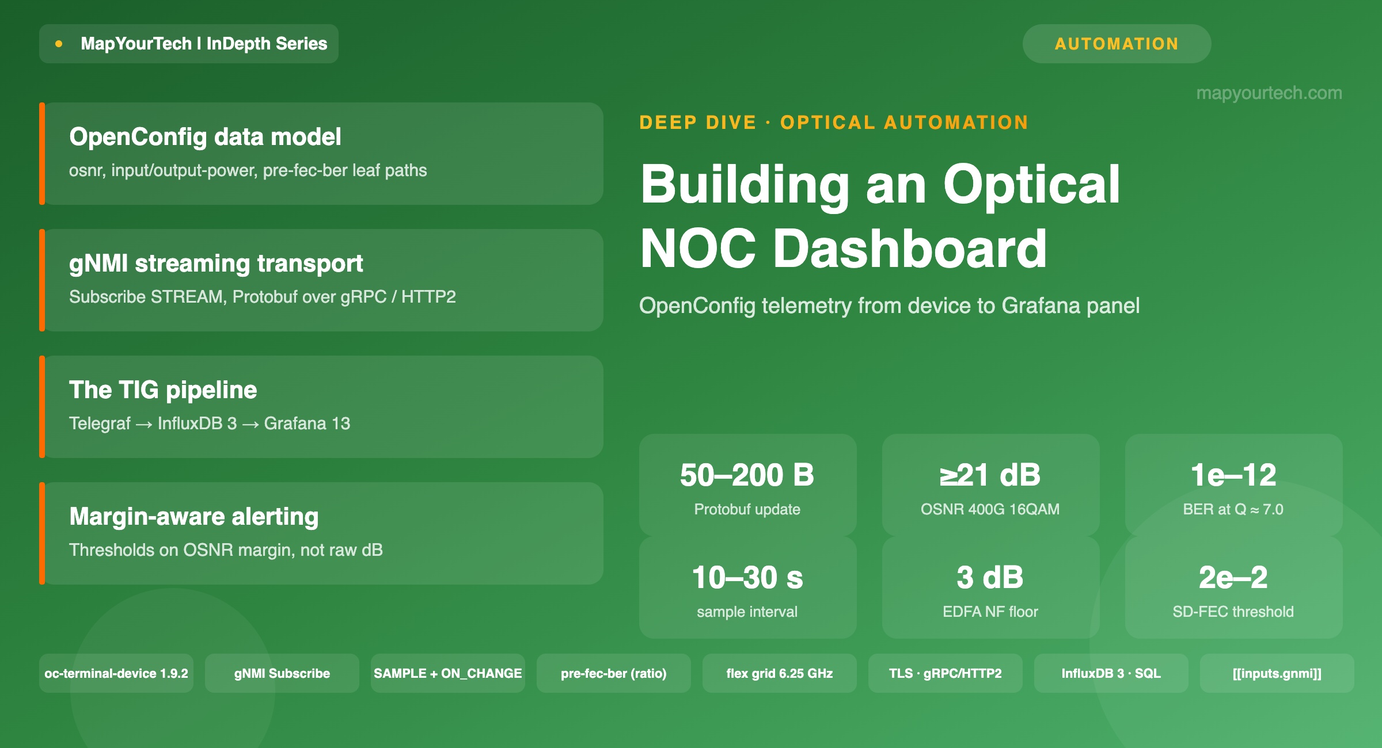Click the [[inputs.gnmi]] tag
Viewport: 1382px width, 748px height.
tap(1277, 673)
